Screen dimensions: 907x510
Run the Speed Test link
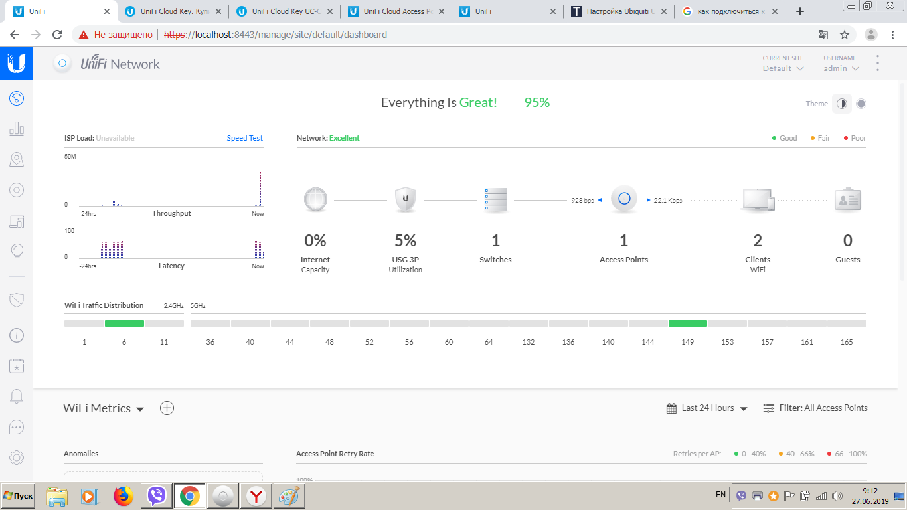pos(245,138)
